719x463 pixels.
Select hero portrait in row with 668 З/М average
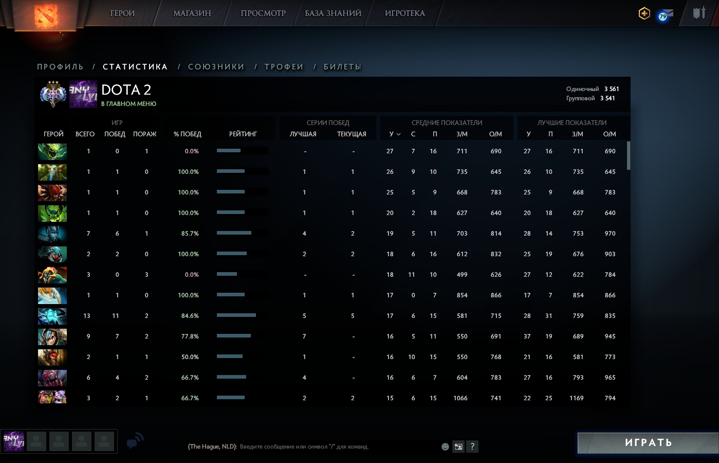[52, 192]
